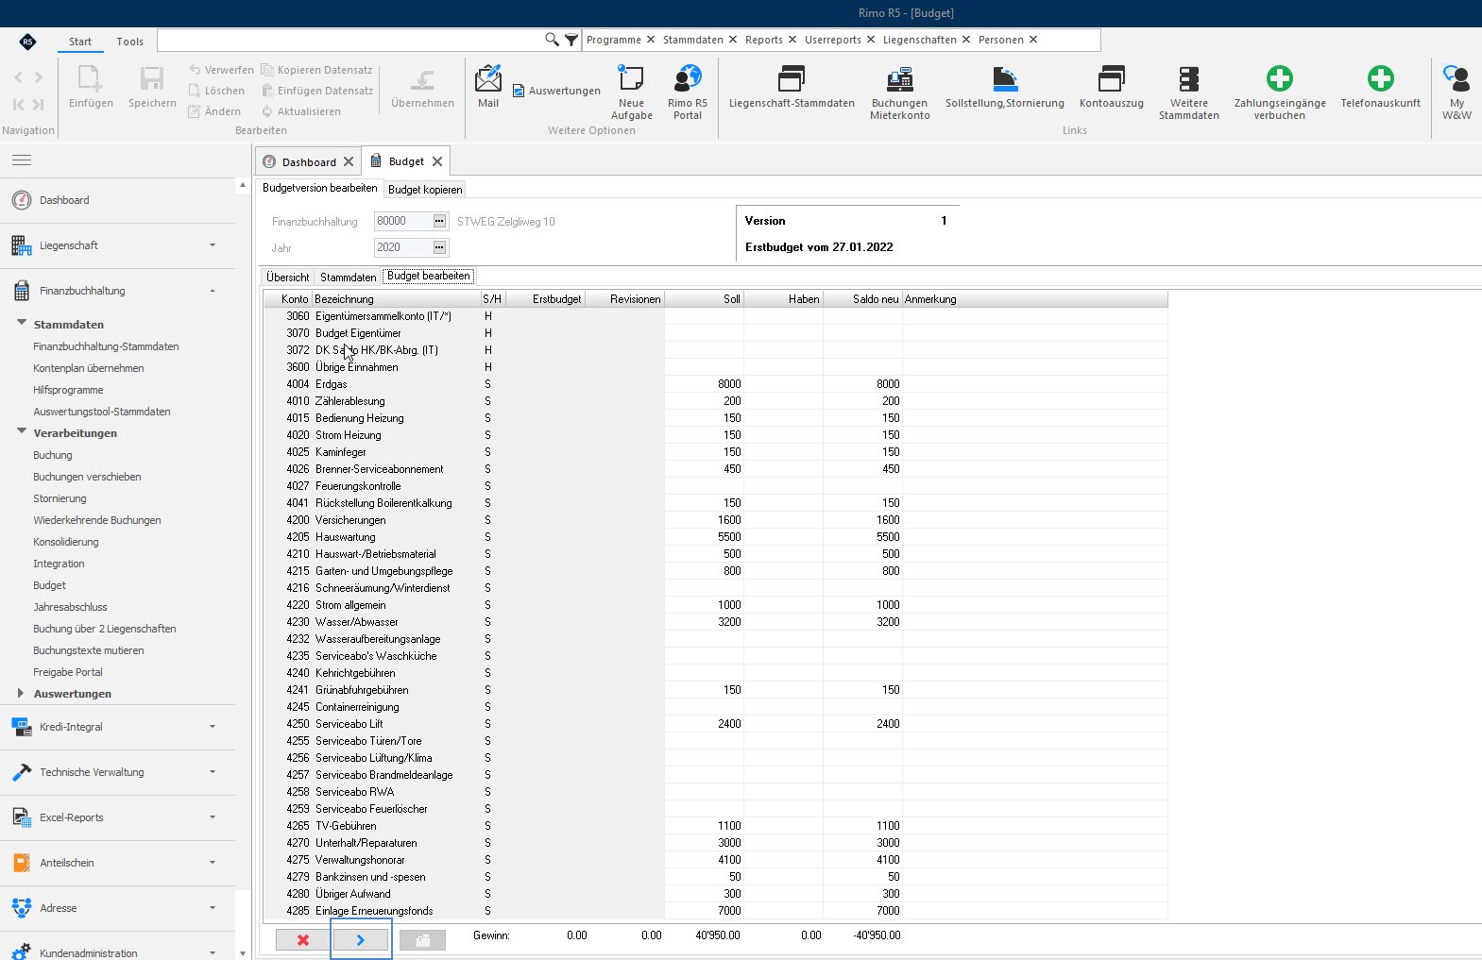The image size is (1482, 960).
Task: Open My W&W
Action: click(x=1456, y=92)
